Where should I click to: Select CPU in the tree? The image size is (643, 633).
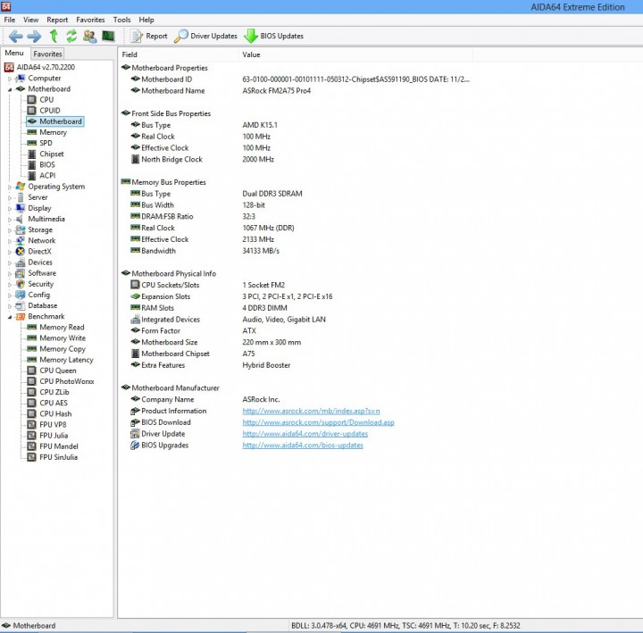[46, 100]
